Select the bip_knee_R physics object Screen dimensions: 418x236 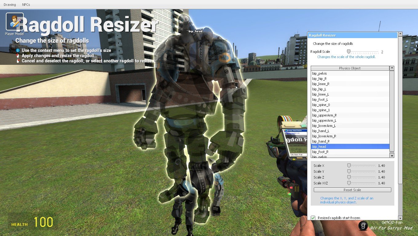[x=350, y=84]
